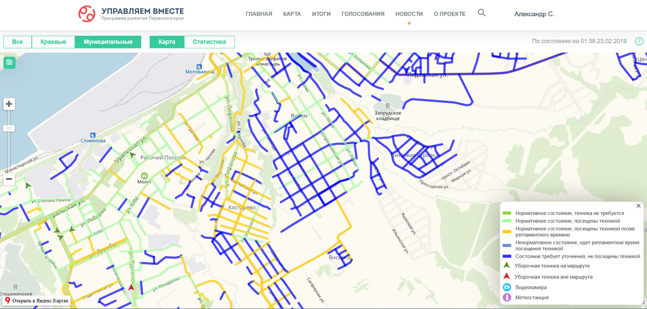Open the О проекте menu item
This screenshot has height=309, width=647.
coord(450,14)
